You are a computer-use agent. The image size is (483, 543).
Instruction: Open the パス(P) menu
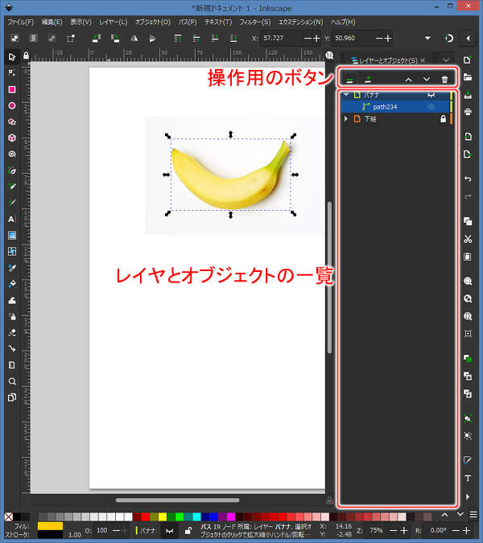(x=188, y=22)
